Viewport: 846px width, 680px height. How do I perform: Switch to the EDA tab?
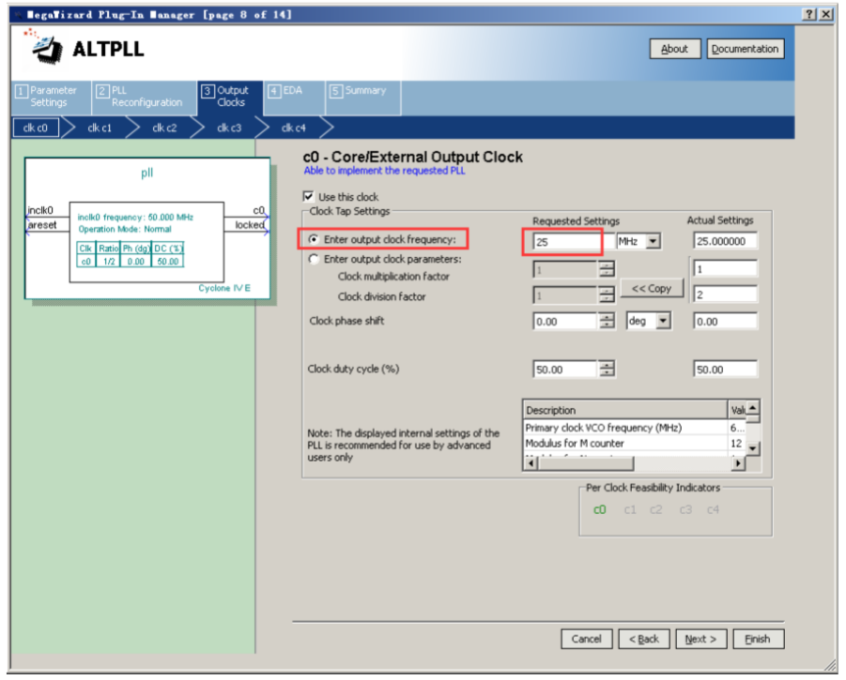coord(294,98)
